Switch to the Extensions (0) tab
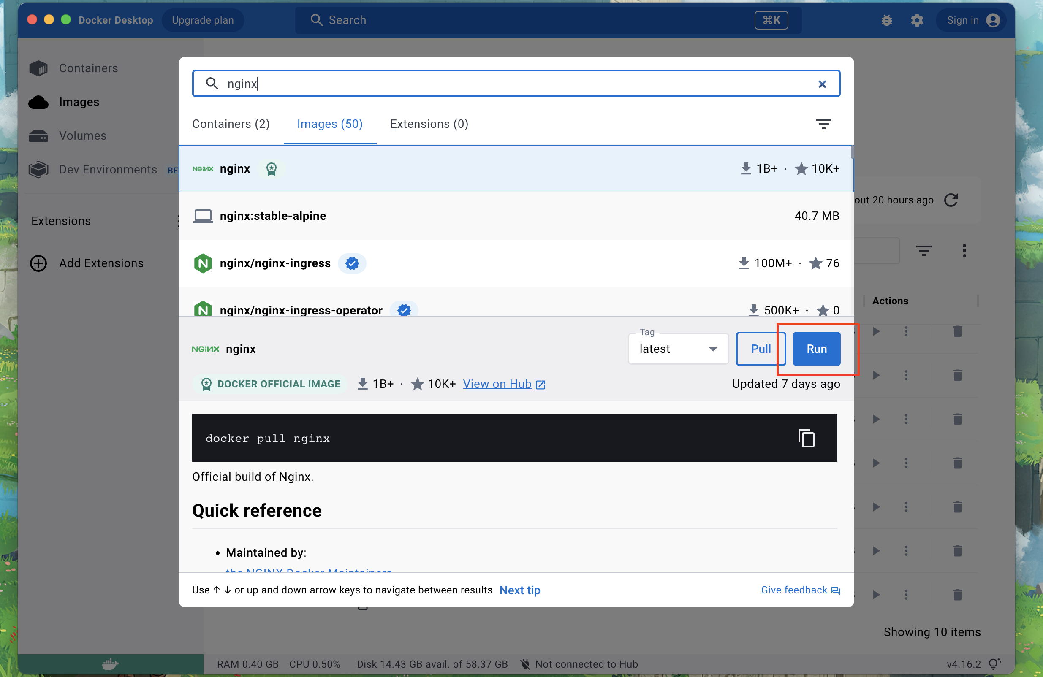This screenshot has width=1043, height=677. [x=429, y=124]
